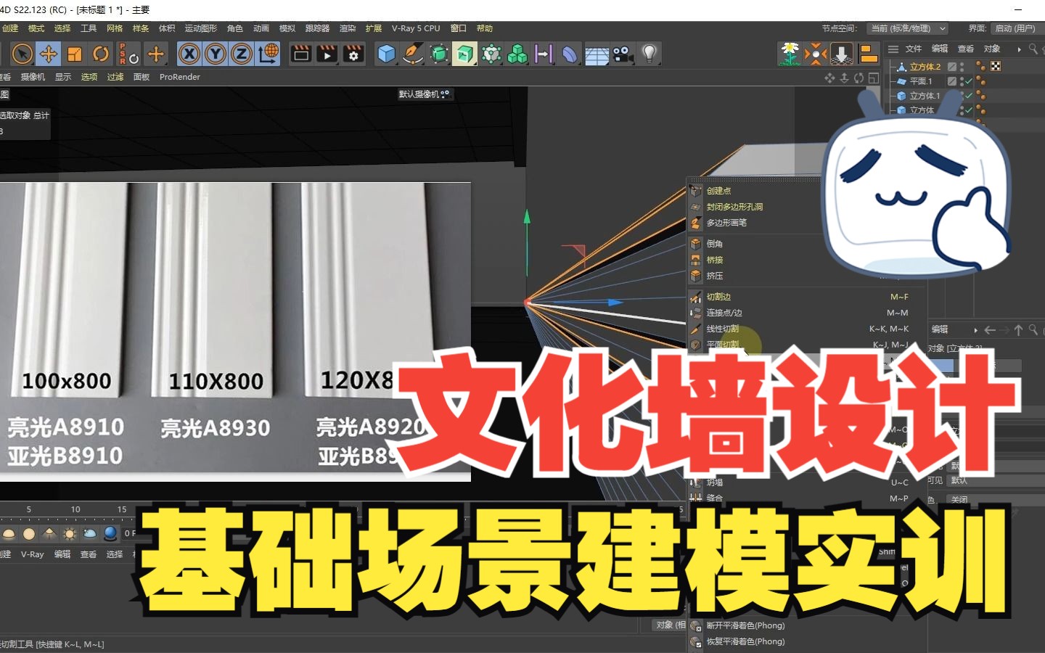Add a camera object
This screenshot has width=1045, height=653.
pyautogui.click(x=623, y=54)
